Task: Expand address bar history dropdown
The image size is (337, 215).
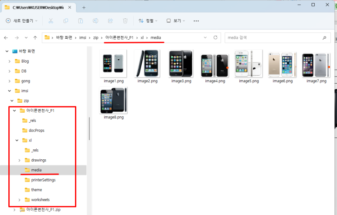Action: (205, 37)
